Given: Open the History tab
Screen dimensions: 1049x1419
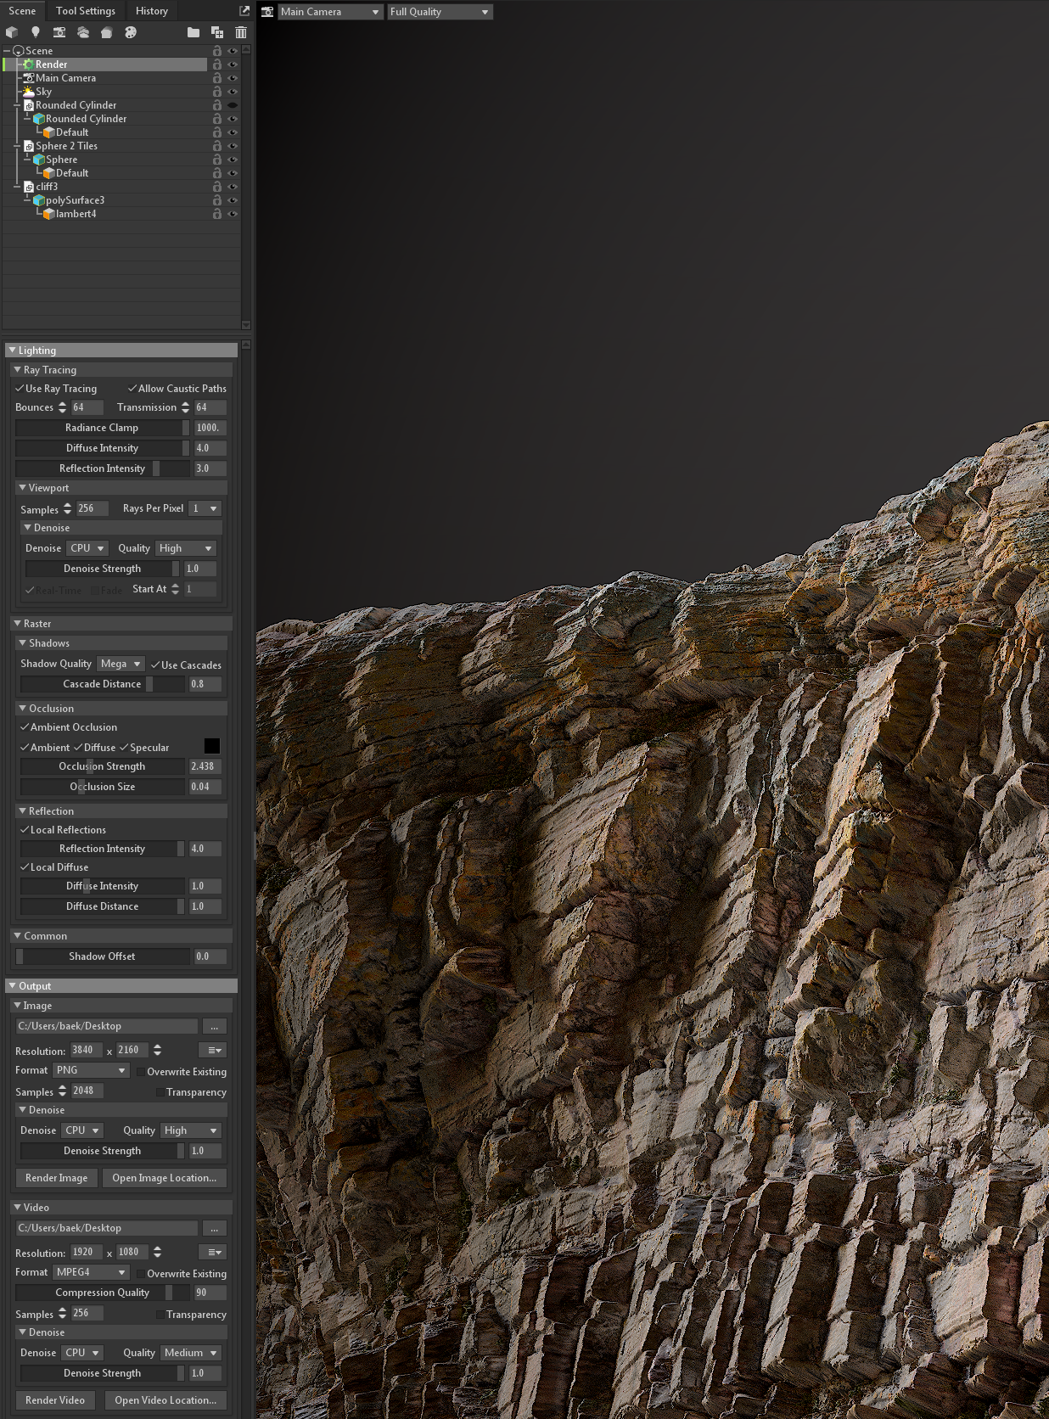Looking at the screenshot, I should click(x=151, y=11).
